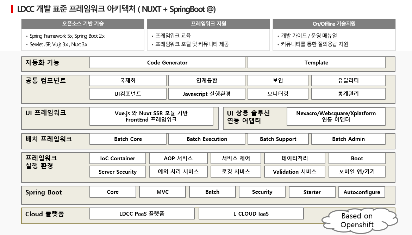Select the 보안 component box
Viewport: 412px width, 235px height.
[278, 80]
